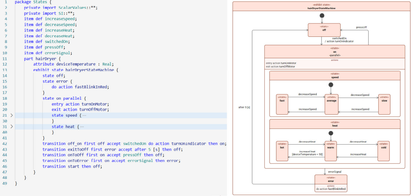Click the 'errorSignal' transition label in diagram
Viewport: 414px width, 196px height.
tap(335, 172)
